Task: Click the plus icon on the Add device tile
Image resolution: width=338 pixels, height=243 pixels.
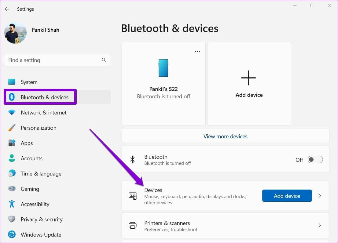Action: coord(248,78)
